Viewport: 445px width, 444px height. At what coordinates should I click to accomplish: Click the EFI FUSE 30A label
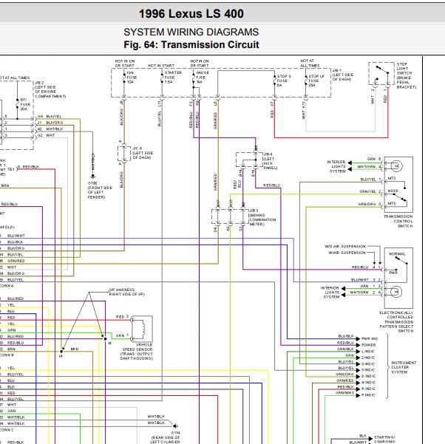25,104
